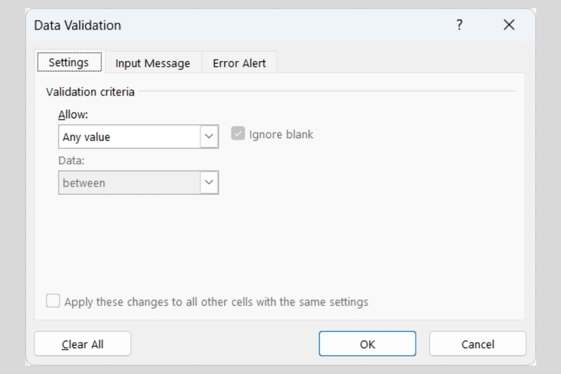
Task: Confirm with the OK button
Action: [x=367, y=344]
